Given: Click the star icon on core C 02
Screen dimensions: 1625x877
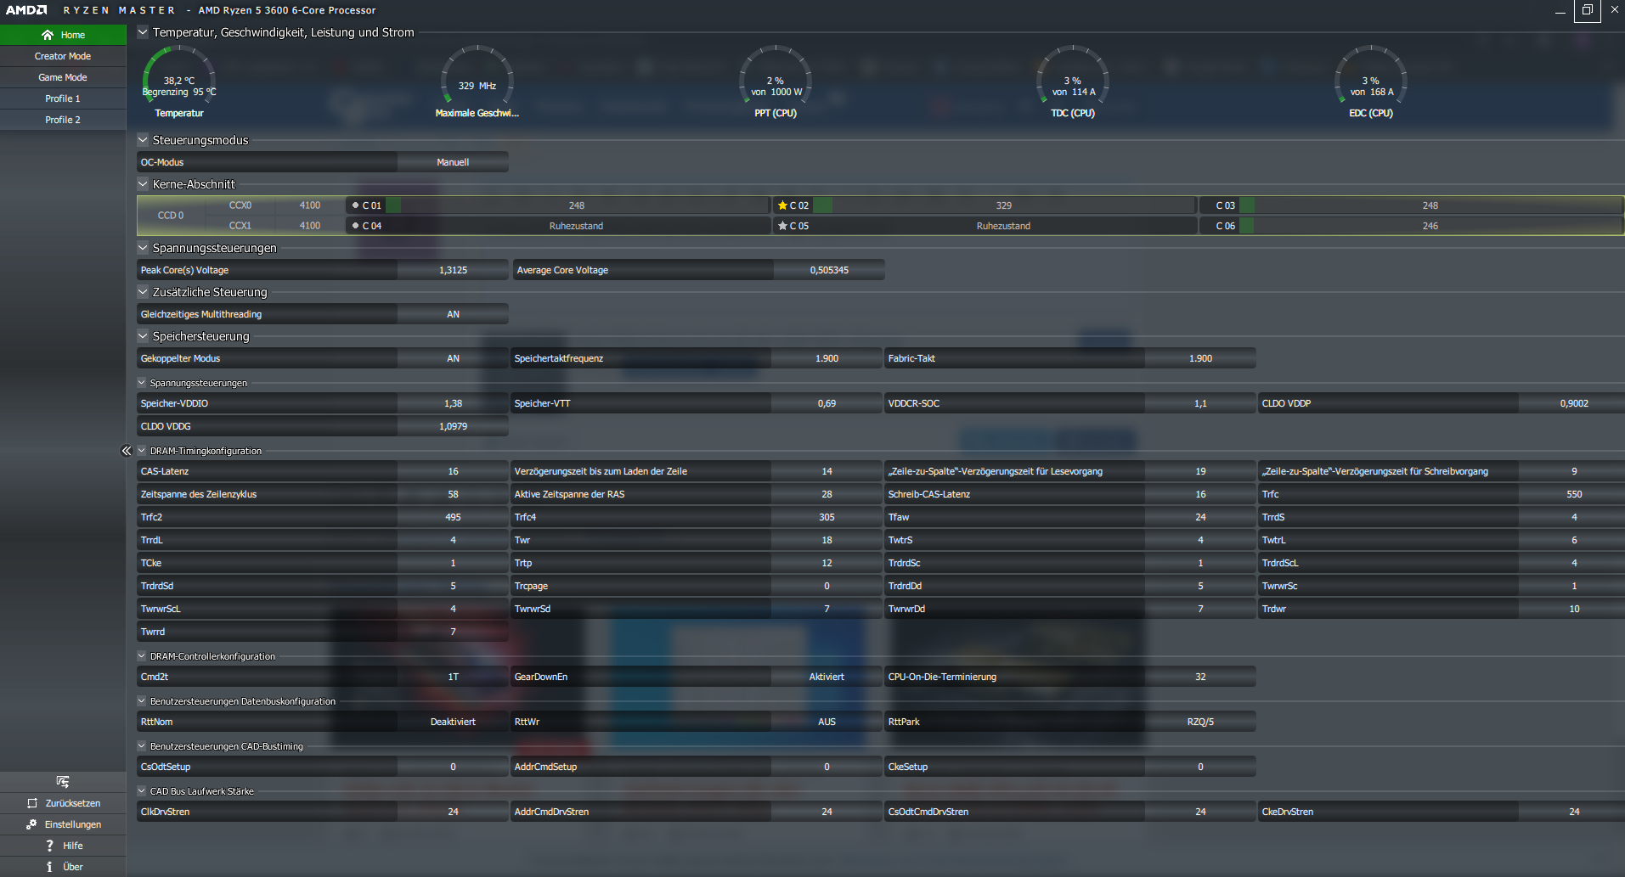Looking at the screenshot, I should 782,205.
